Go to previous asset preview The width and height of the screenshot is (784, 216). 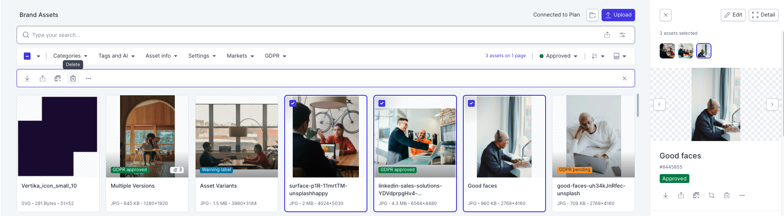(x=659, y=104)
